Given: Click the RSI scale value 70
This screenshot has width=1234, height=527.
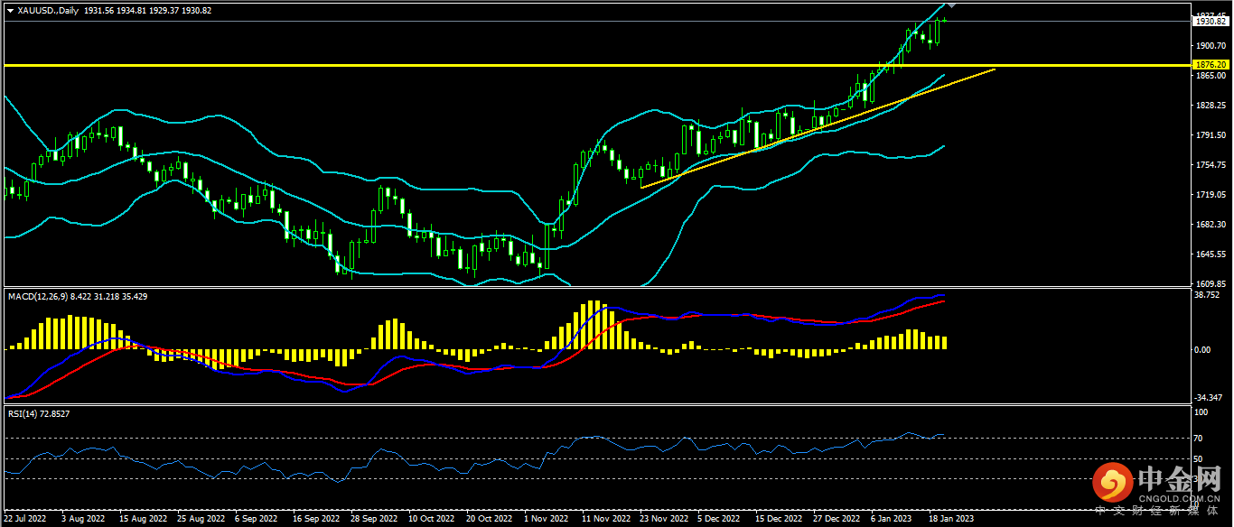Looking at the screenshot, I should pyautogui.click(x=1199, y=439).
